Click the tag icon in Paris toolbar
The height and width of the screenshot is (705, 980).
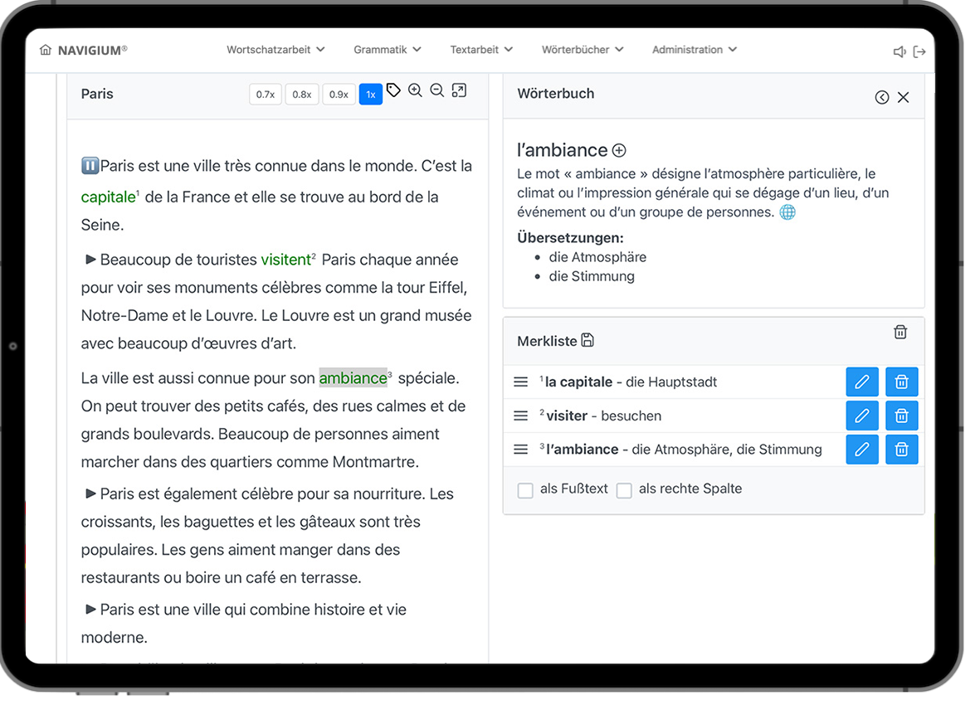393,90
